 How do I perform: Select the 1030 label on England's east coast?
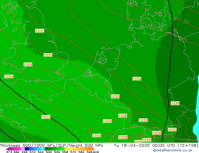click(x=48, y=55)
